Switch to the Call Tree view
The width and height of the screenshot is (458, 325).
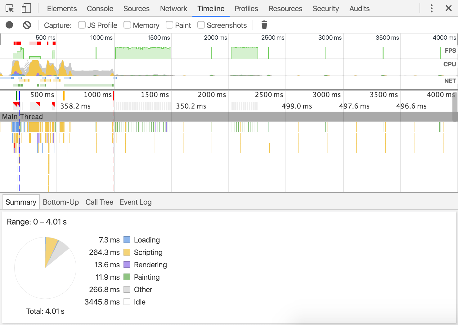pyautogui.click(x=99, y=202)
